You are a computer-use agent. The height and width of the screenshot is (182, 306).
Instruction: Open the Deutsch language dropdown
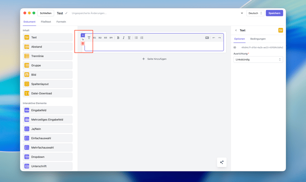tap(255, 13)
